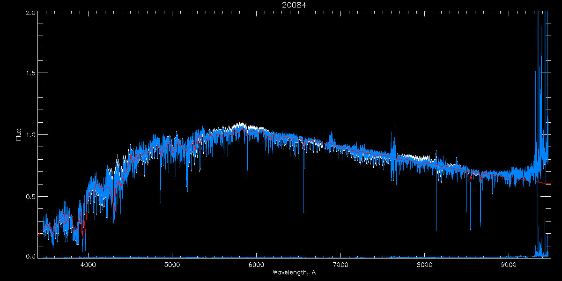Click the 2.0 flux tick label
The width and height of the screenshot is (562, 281).
30,12
